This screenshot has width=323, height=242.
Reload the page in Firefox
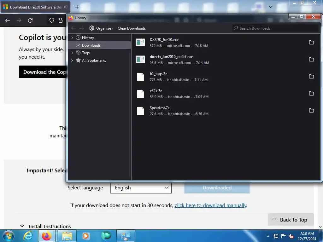(x=30, y=20)
